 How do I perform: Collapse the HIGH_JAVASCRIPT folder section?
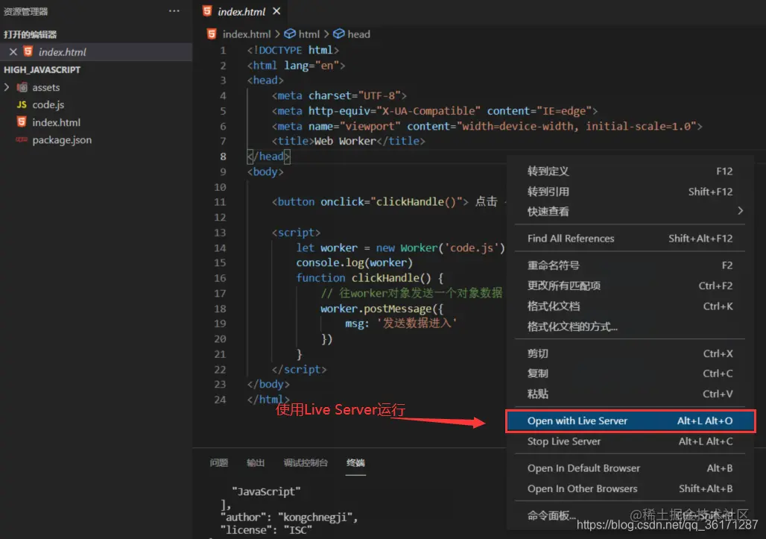click(42, 70)
